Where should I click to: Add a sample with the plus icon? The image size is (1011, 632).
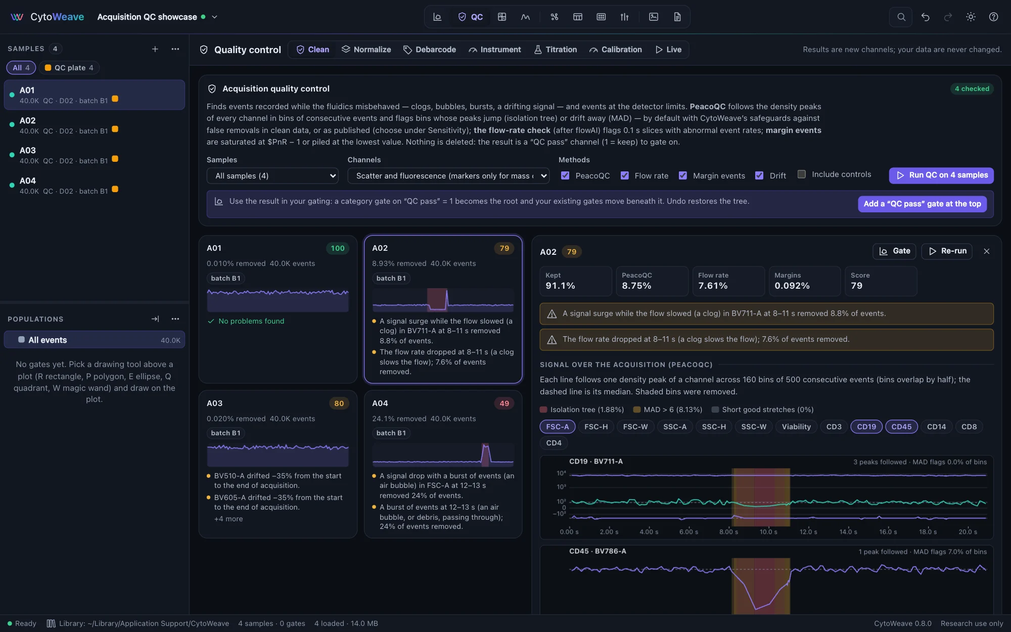155,49
